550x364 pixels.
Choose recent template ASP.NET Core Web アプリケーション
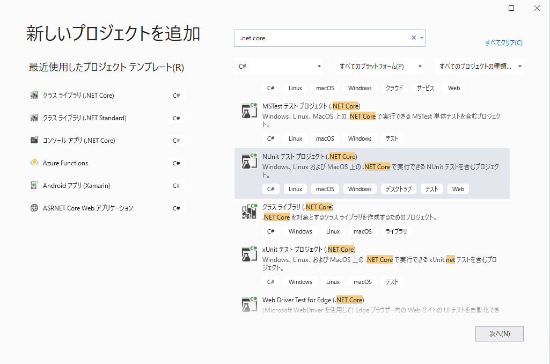click(x=107, y=208)
